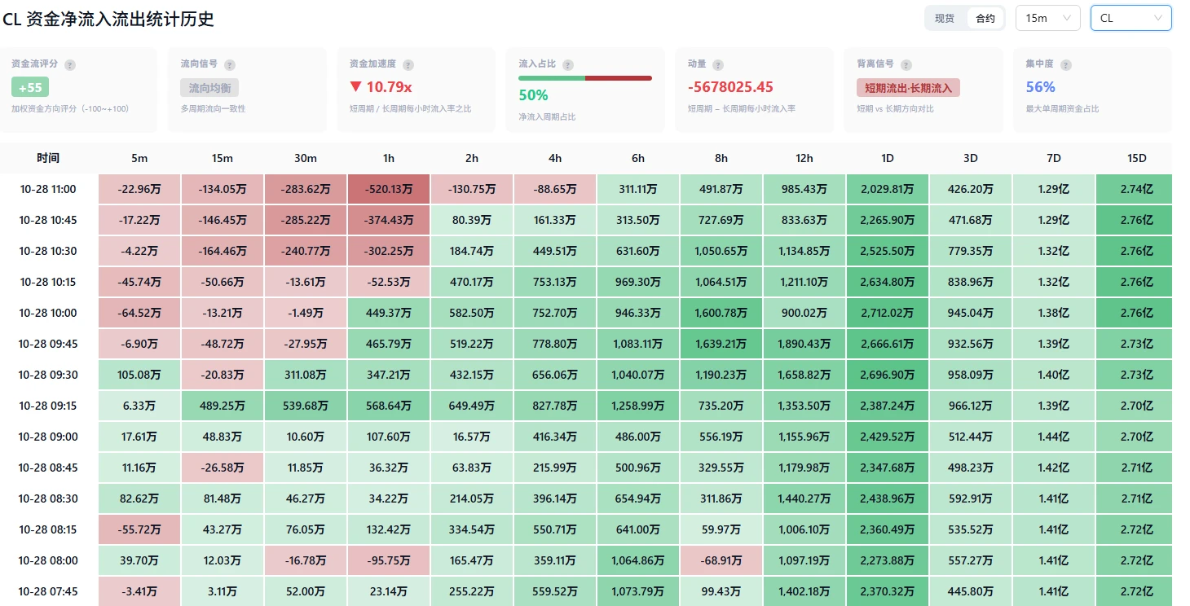Click the 5m column header
The height and width of the screenshot is (606, 1190).
tap(139, 158)
